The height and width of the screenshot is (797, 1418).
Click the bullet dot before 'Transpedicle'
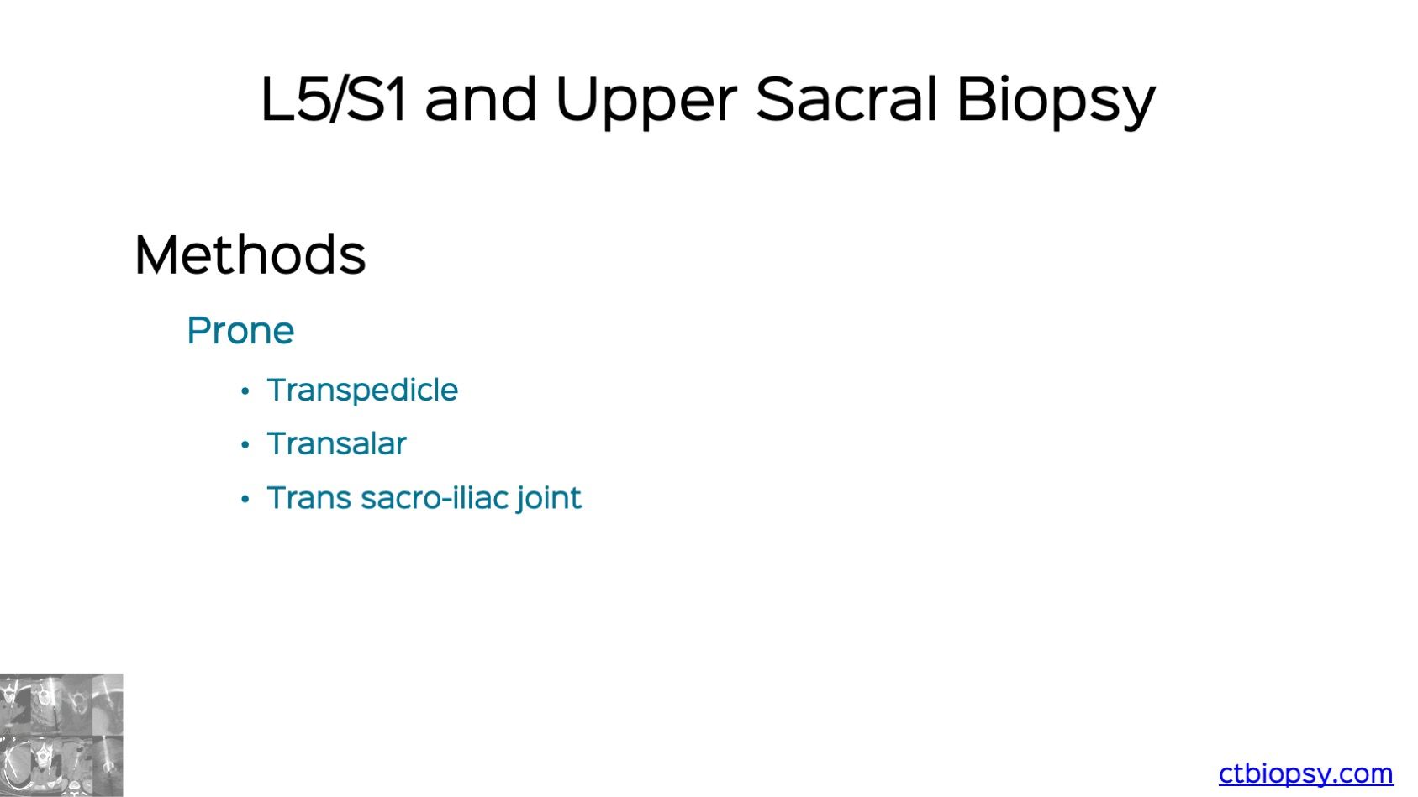(x=245, y=391)
